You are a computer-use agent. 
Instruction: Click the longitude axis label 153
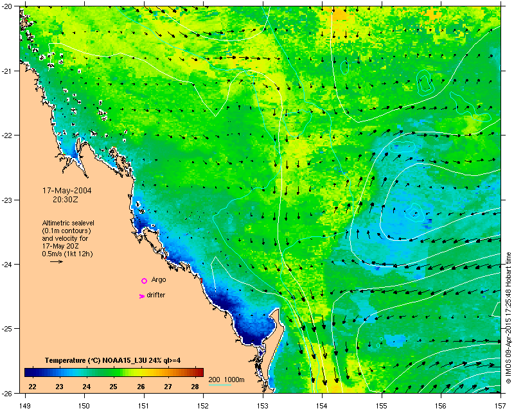263,406
